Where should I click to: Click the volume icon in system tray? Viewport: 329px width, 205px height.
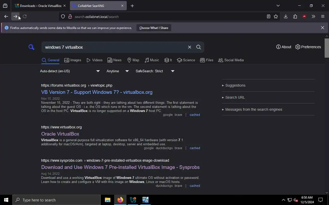click(296, 200)
